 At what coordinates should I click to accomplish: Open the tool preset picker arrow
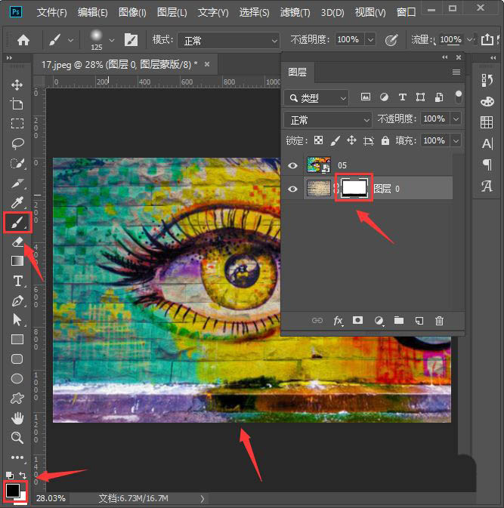pos(70,40)
